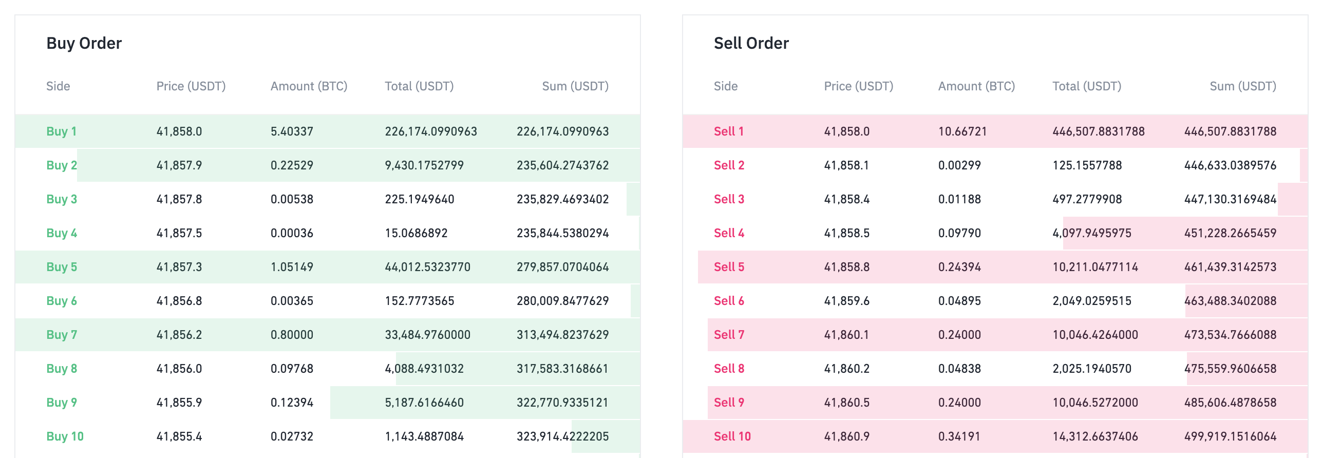The image size is (1322, 458).
Task: Click buy price 41,855.9
Action: (x=179, y=403)
